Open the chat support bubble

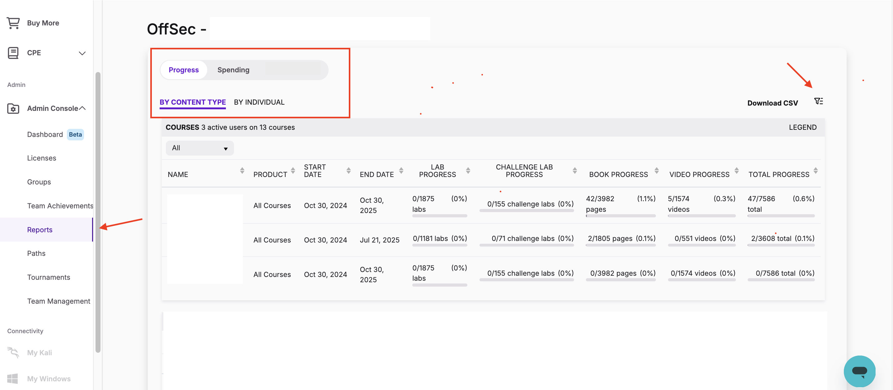coord(859,371)
